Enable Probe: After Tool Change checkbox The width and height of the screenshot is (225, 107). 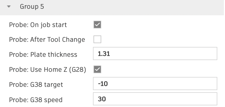[x=97, y=39]
